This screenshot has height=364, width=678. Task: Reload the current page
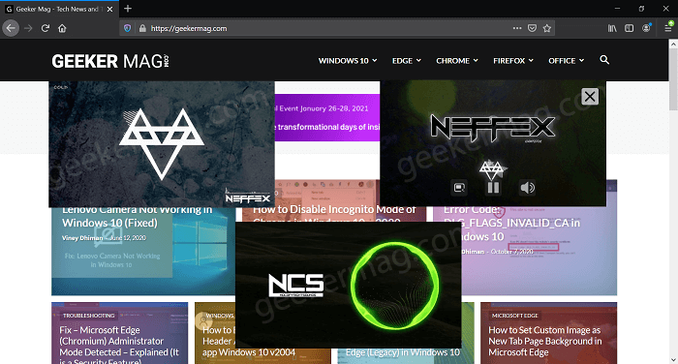45,28
